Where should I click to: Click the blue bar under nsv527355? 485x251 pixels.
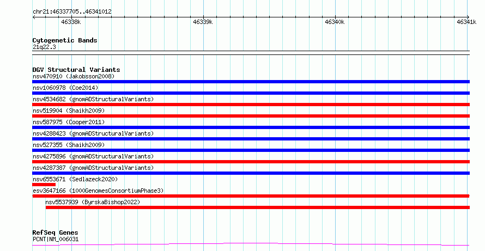click(251, 150)
